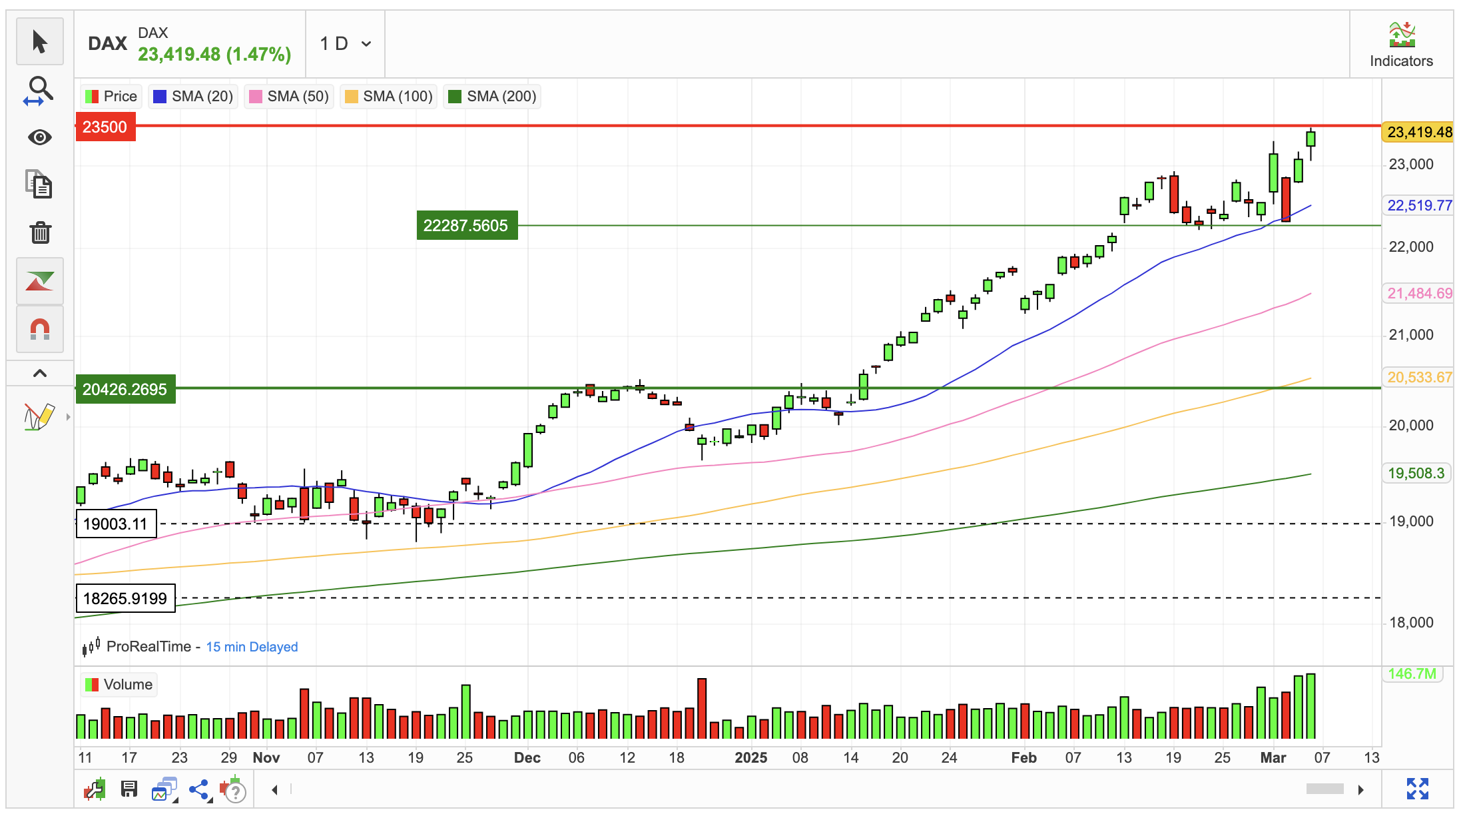Expand drawing tools flyout arrow
The image size is (1465, 814).
click(x=68, y=417)
